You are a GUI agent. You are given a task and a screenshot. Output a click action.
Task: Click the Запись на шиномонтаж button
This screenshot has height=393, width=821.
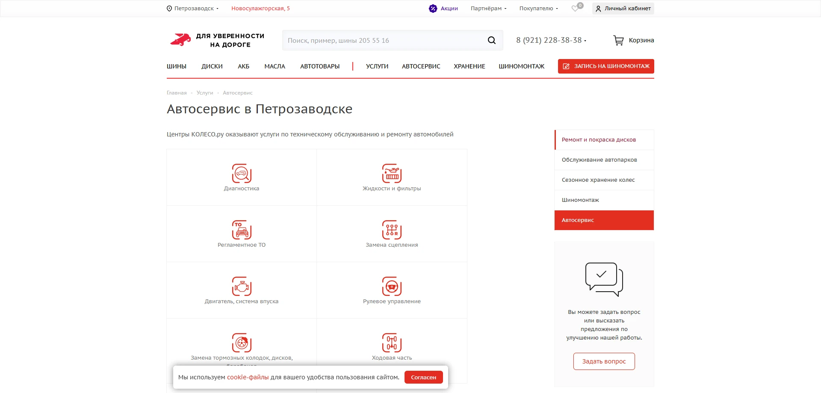click(606, 66)
